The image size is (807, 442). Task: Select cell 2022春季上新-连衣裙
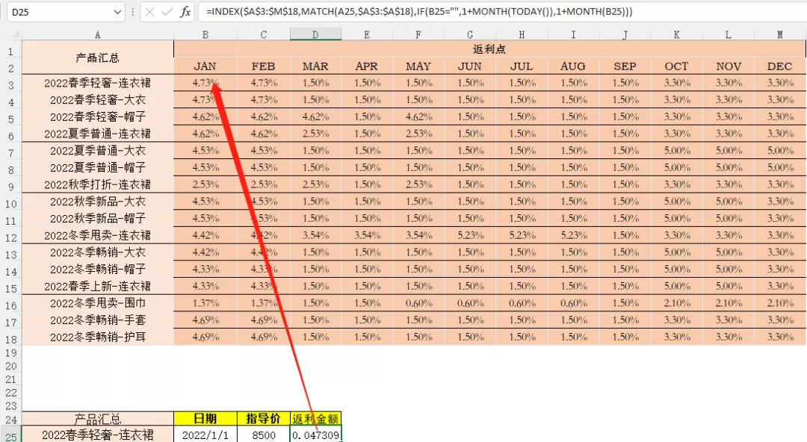97,286
